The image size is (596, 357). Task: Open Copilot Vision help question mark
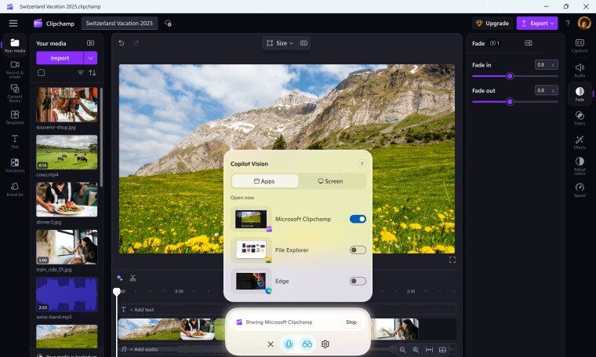[x=362, y=164]
